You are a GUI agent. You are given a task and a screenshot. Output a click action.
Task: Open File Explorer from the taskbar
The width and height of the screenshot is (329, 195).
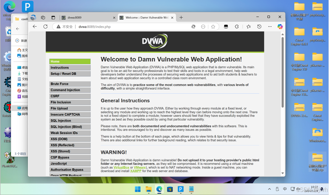point(148,189)
